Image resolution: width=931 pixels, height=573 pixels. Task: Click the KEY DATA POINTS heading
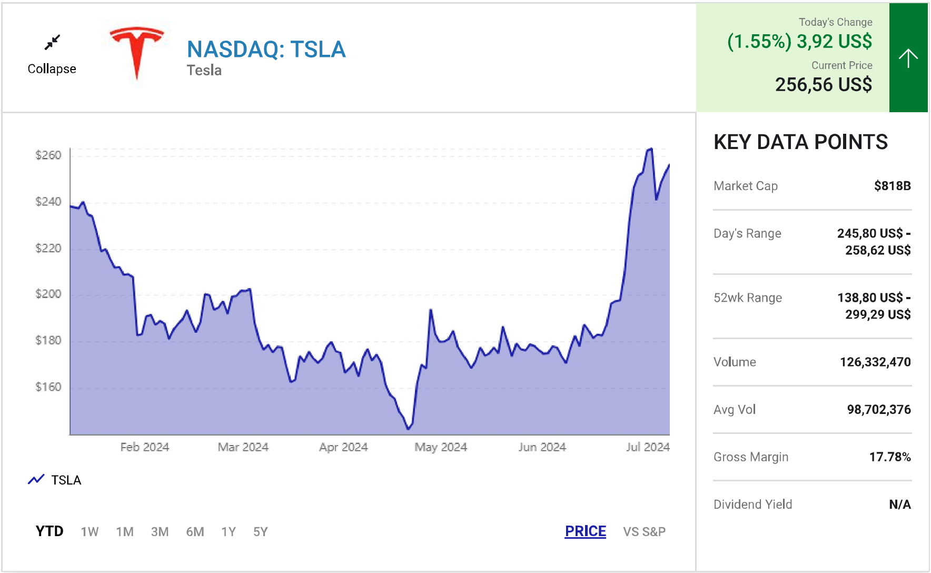(x=800, y=142)
